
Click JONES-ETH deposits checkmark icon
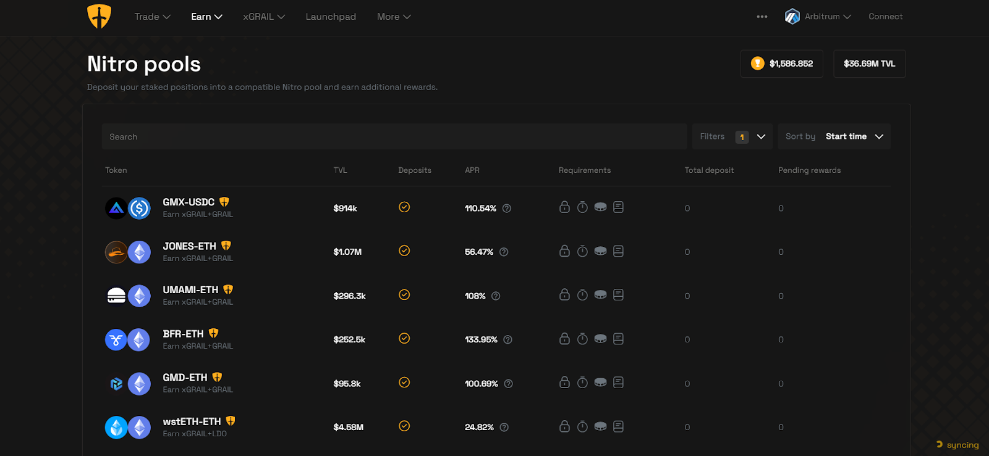click(x=404, y=251)
